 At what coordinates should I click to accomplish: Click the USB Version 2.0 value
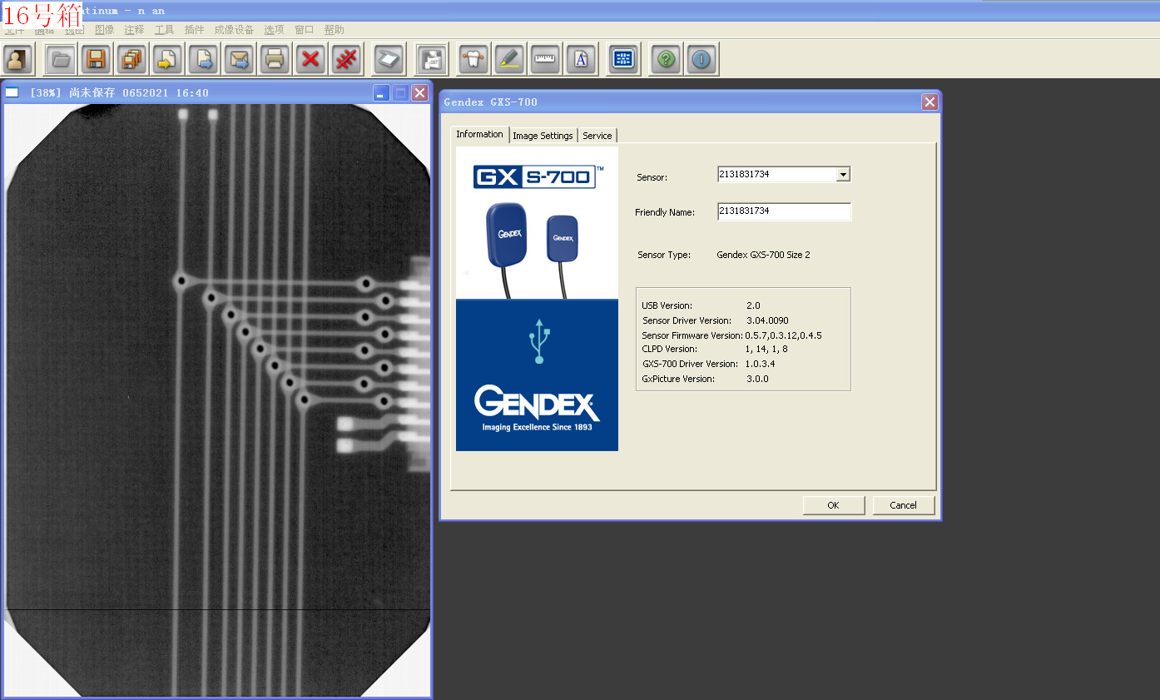pyautogui.click(x=753, y=305)
